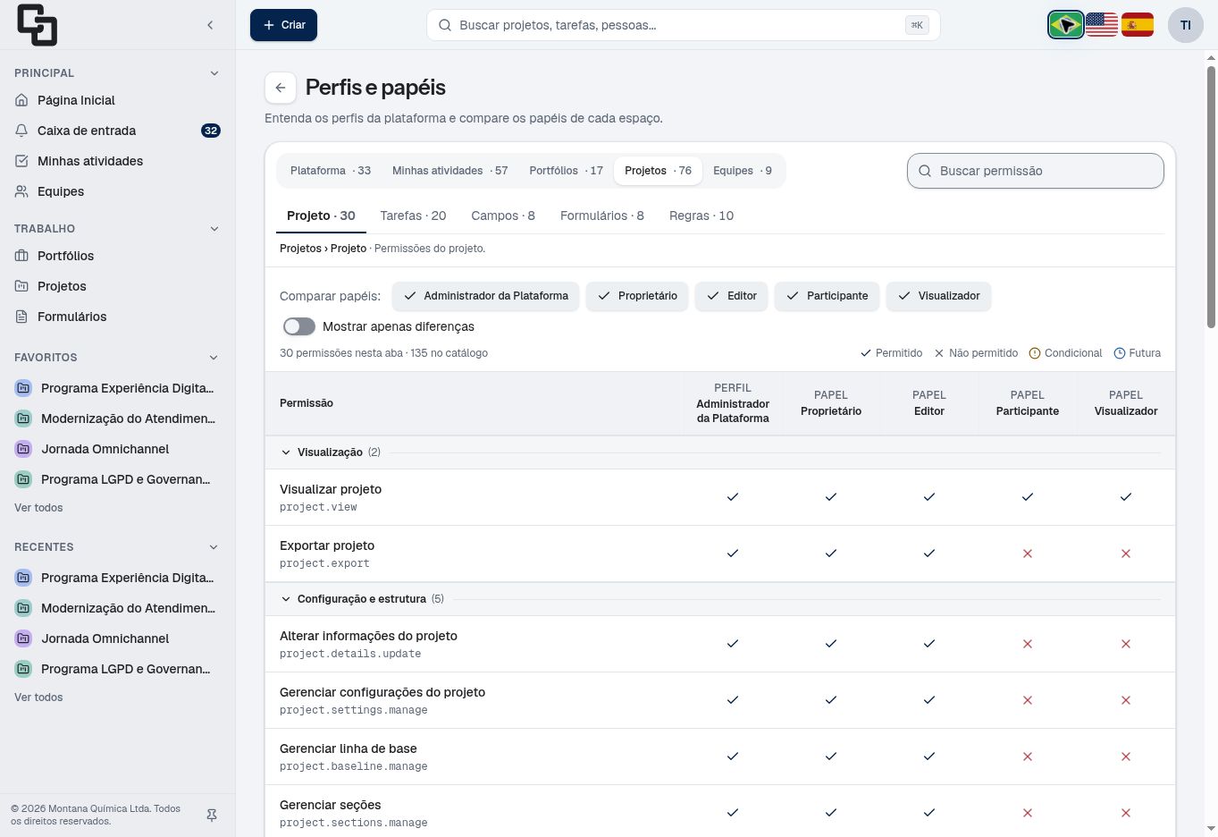Click the app logo in the sidebar
This screenshot has width=1218, height=837.
click(x=37, y=25)
